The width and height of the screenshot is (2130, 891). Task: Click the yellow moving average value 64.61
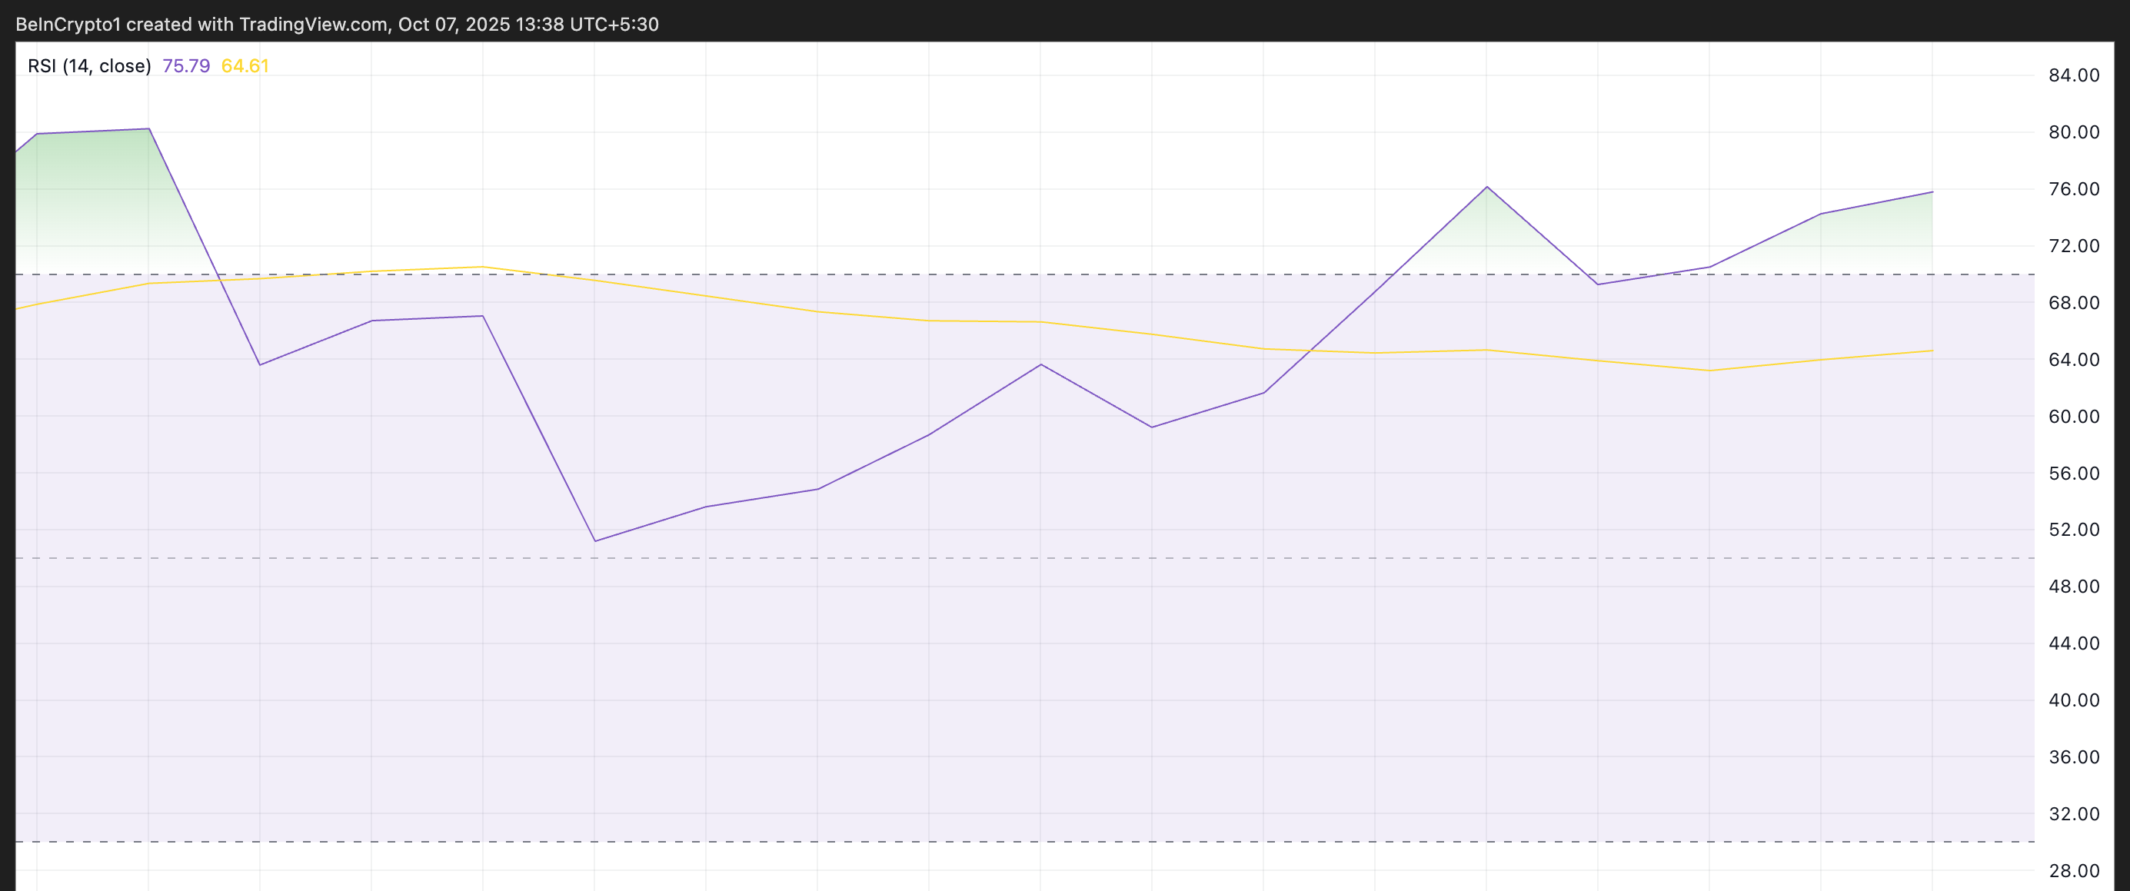[x=245, y=66]
